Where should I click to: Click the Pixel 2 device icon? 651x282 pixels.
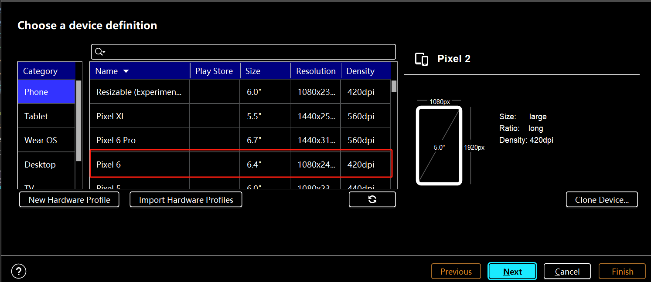coord(422,59)
